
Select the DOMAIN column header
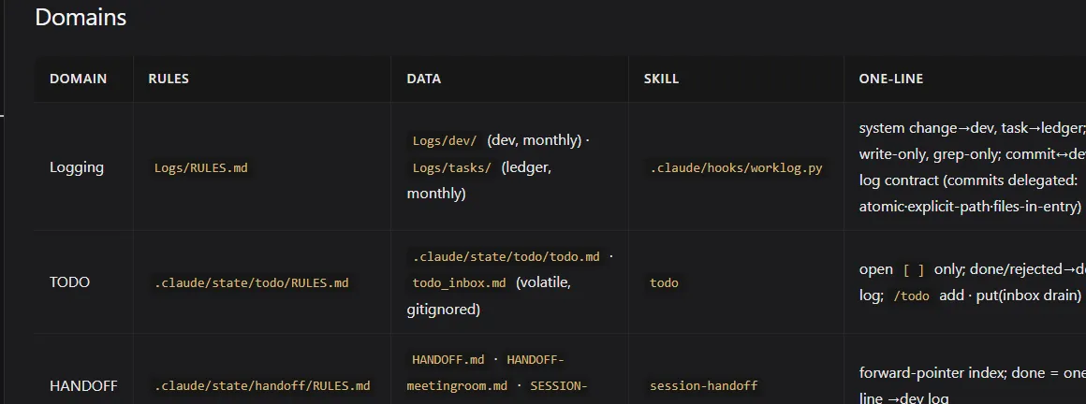point(79,79)
